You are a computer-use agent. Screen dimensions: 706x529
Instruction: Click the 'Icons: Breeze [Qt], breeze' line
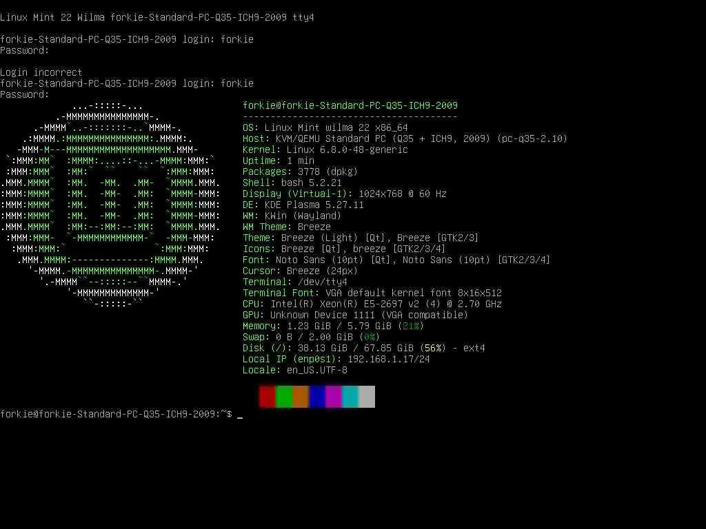(x=344, y=249)
